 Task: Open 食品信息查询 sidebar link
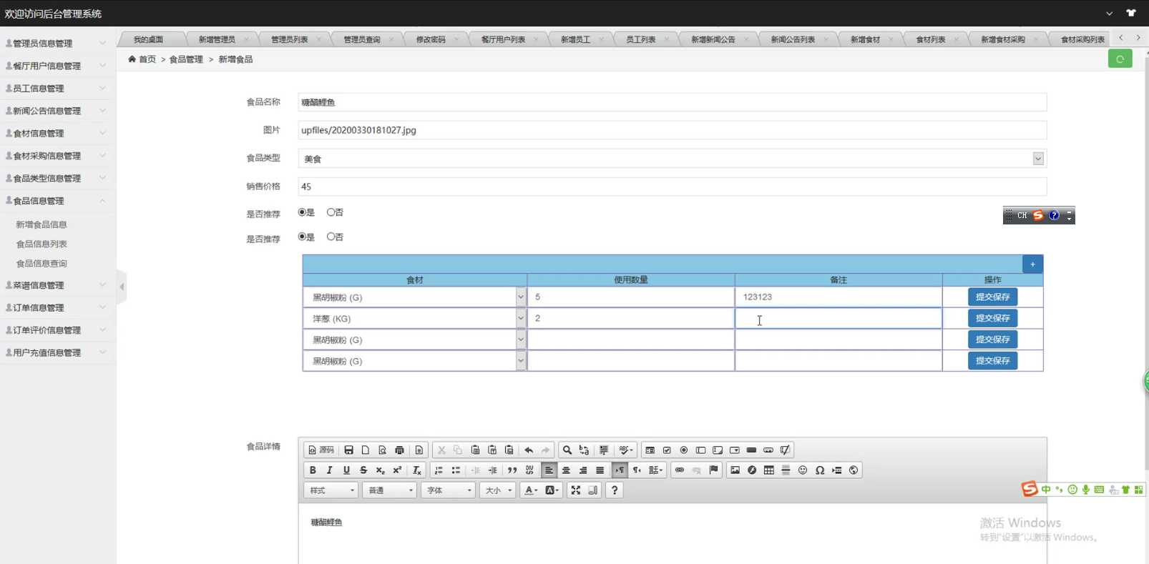(41, 263)
